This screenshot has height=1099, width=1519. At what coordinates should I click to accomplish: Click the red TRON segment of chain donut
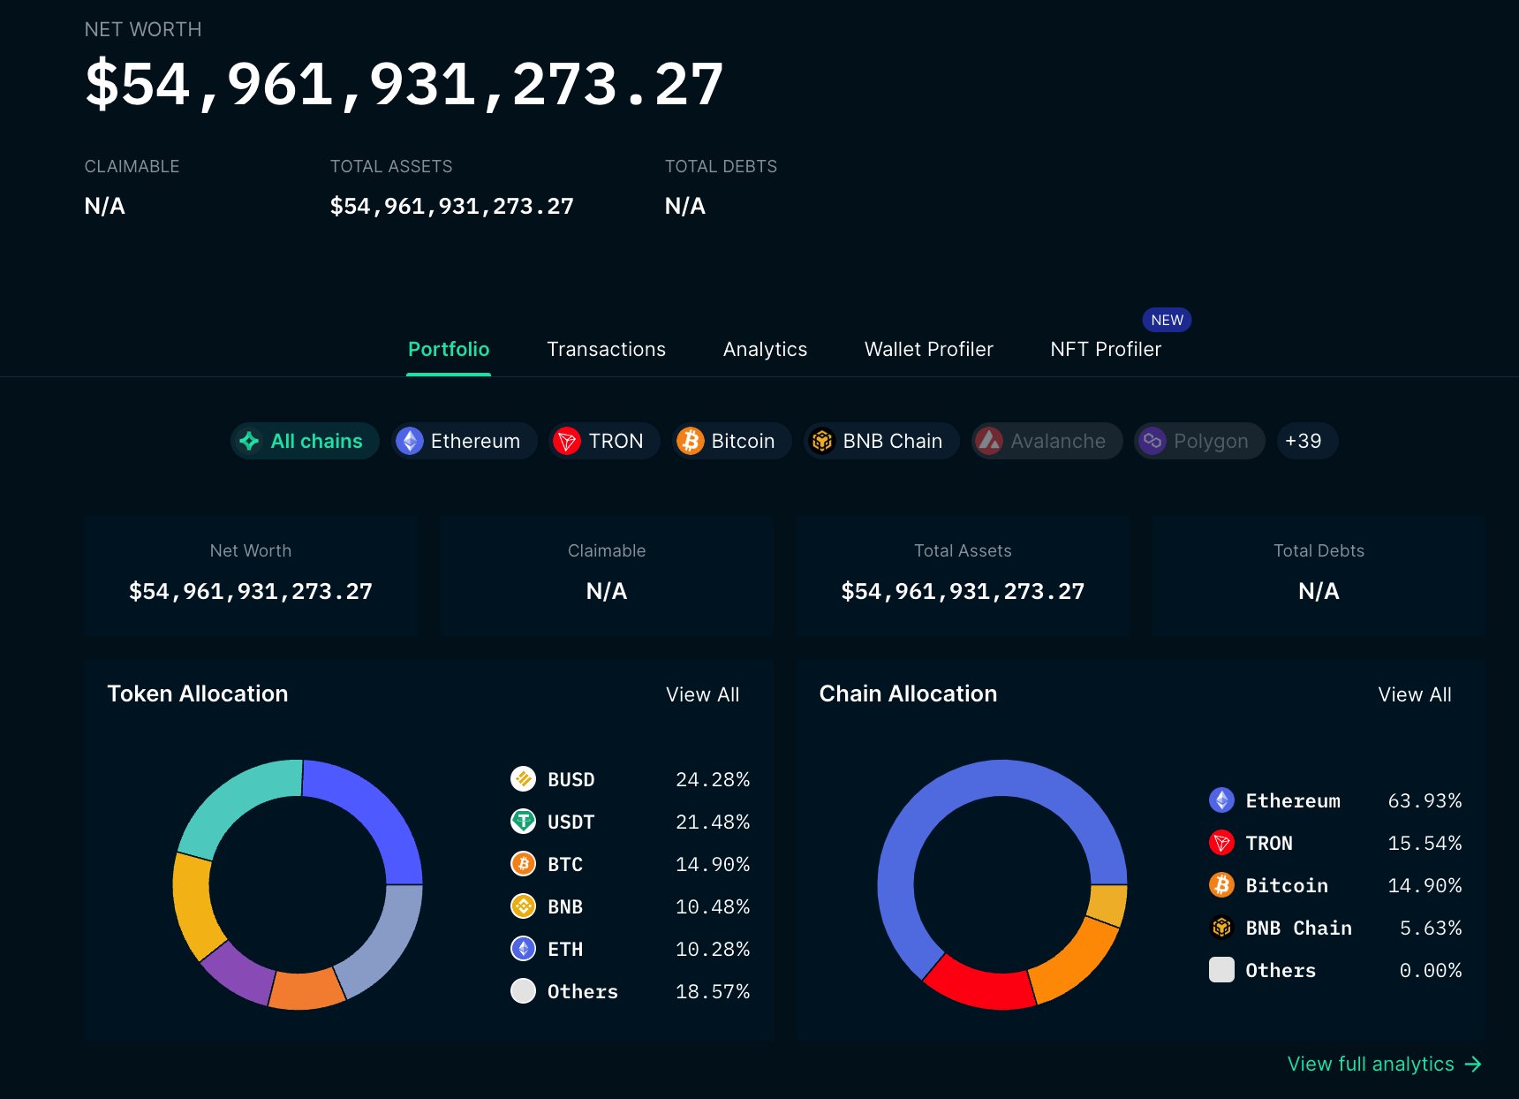click(980, 985)
